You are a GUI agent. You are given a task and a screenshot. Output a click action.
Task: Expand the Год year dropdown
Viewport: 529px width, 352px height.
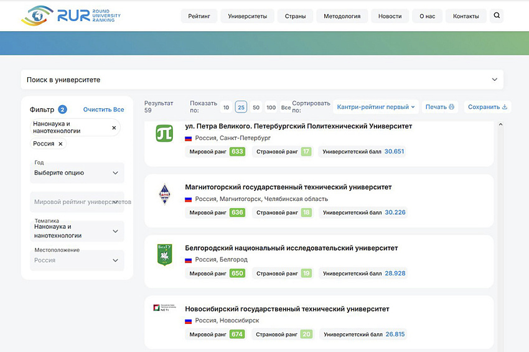coord(77,172)
